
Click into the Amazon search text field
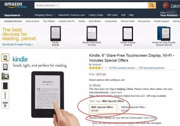point(103,5)
